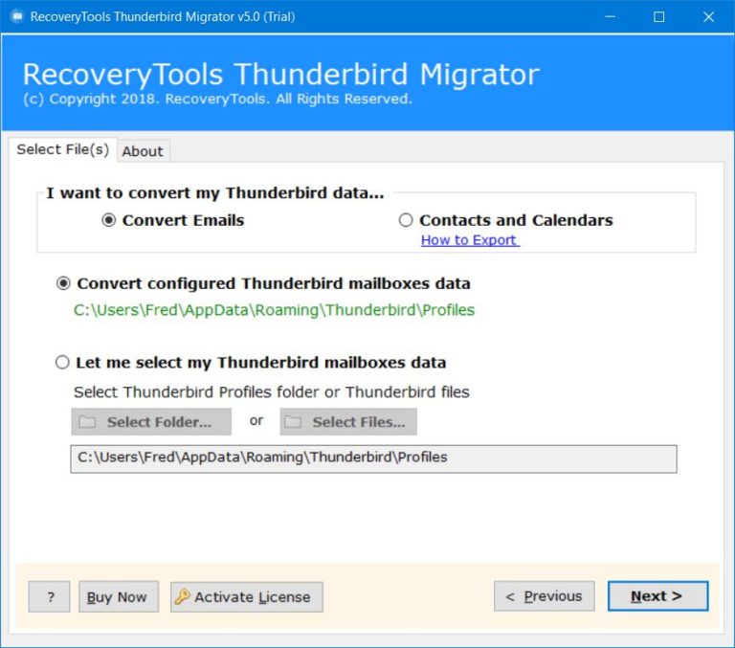735x648 pixels.
Task: Click the 'I want to convert my Thunderbird data...' heading
Action: [x=214, y=192]
